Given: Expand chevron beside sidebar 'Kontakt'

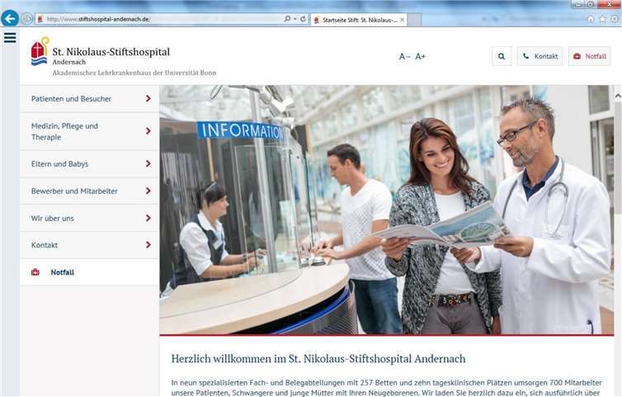Looking at the screenshot, I should pos(148,245).
